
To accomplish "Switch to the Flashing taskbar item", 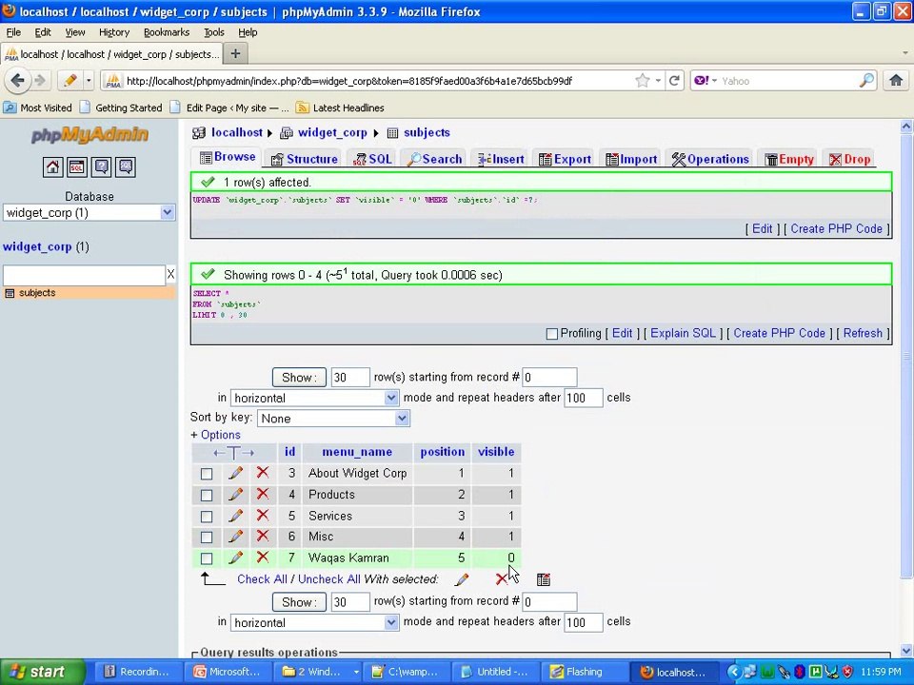I will (x=583, y=672).
